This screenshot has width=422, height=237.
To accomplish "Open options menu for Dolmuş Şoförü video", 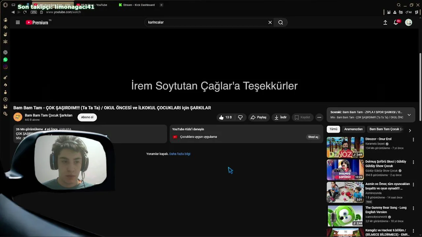I will click(413, 162).
